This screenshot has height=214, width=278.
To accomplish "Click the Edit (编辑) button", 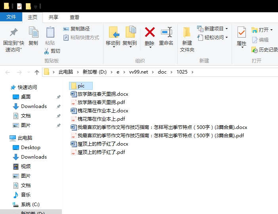I will 260,40.
